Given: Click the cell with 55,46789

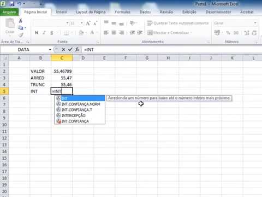Looking at the screenshot, I should (x=62, y=71).
